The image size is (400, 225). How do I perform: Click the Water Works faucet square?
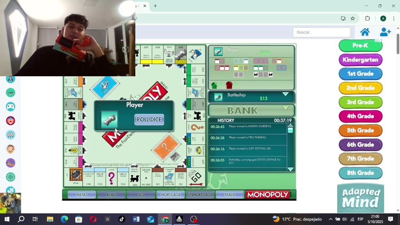[169, 55]
